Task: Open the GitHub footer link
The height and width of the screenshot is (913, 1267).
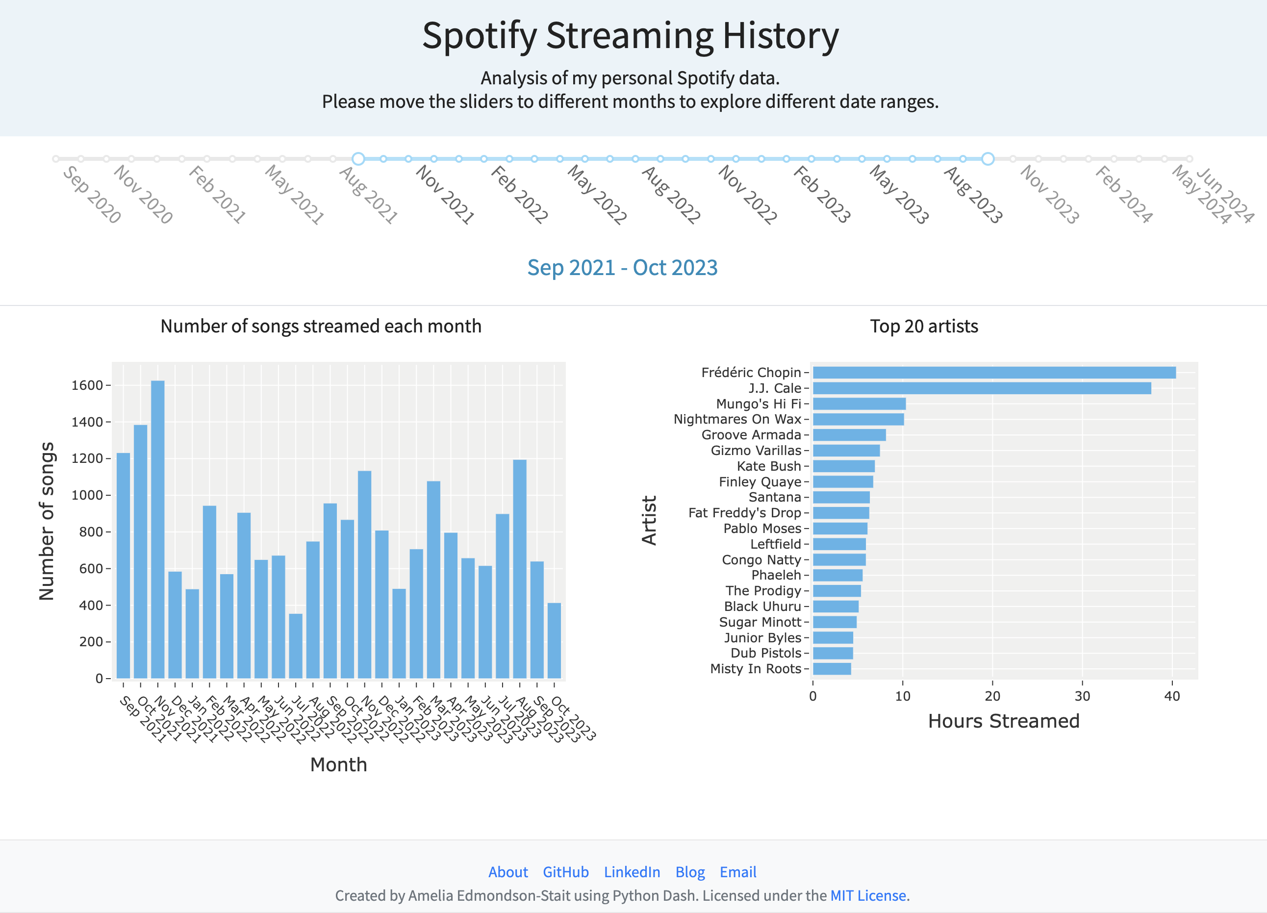Action: [566, 872]
